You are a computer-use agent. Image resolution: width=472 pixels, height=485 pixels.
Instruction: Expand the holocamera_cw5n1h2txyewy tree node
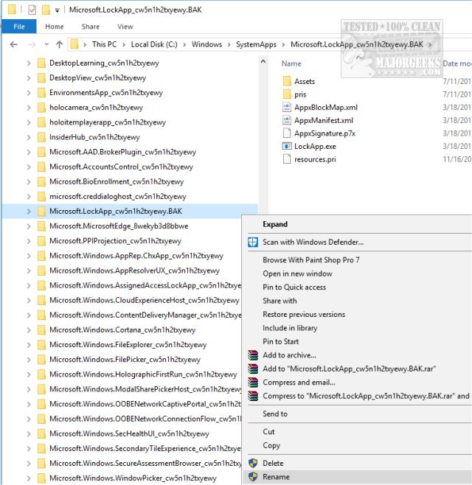[x=29, y=108]
